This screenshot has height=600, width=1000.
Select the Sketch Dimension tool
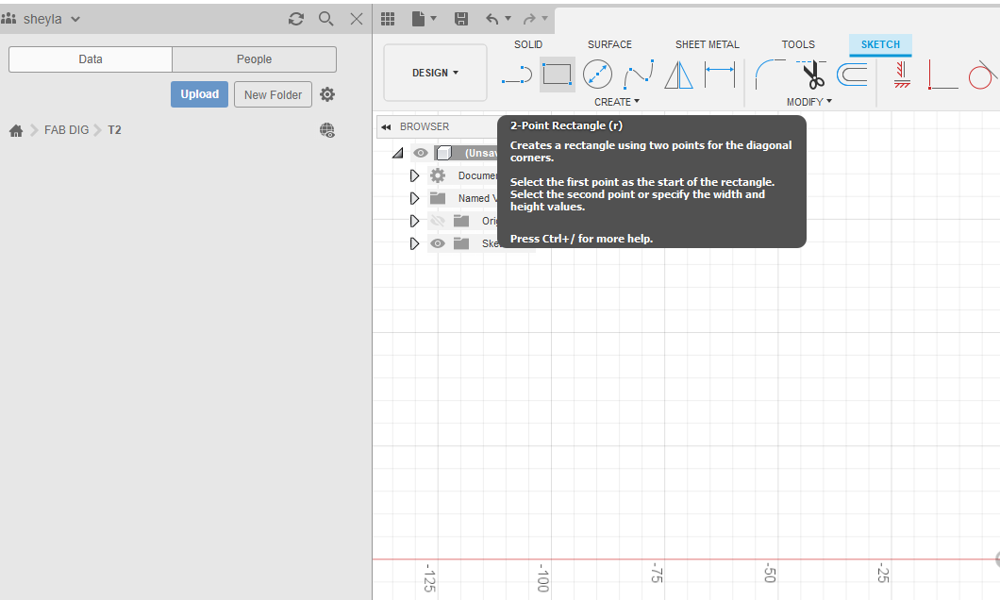click(720, 75)
